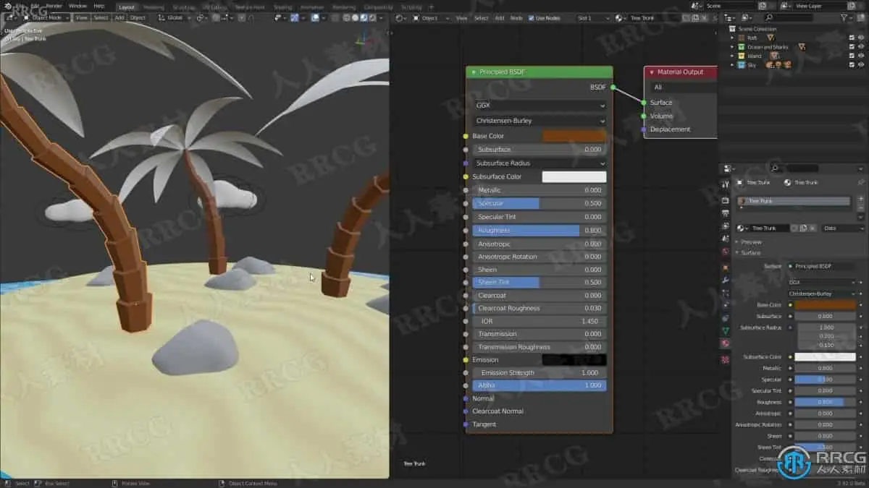869x488 pixels.
Task: Click the Object Data green triangle tab
Action: pos(726,331)
